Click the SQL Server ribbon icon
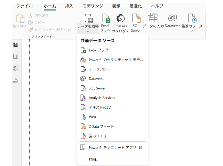The image size is (223, 166). point(136,18)
